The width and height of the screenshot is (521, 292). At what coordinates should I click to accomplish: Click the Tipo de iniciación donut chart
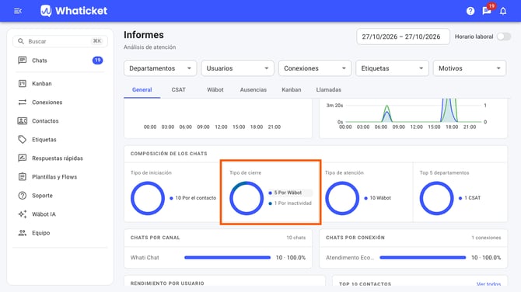coord(148,198)
